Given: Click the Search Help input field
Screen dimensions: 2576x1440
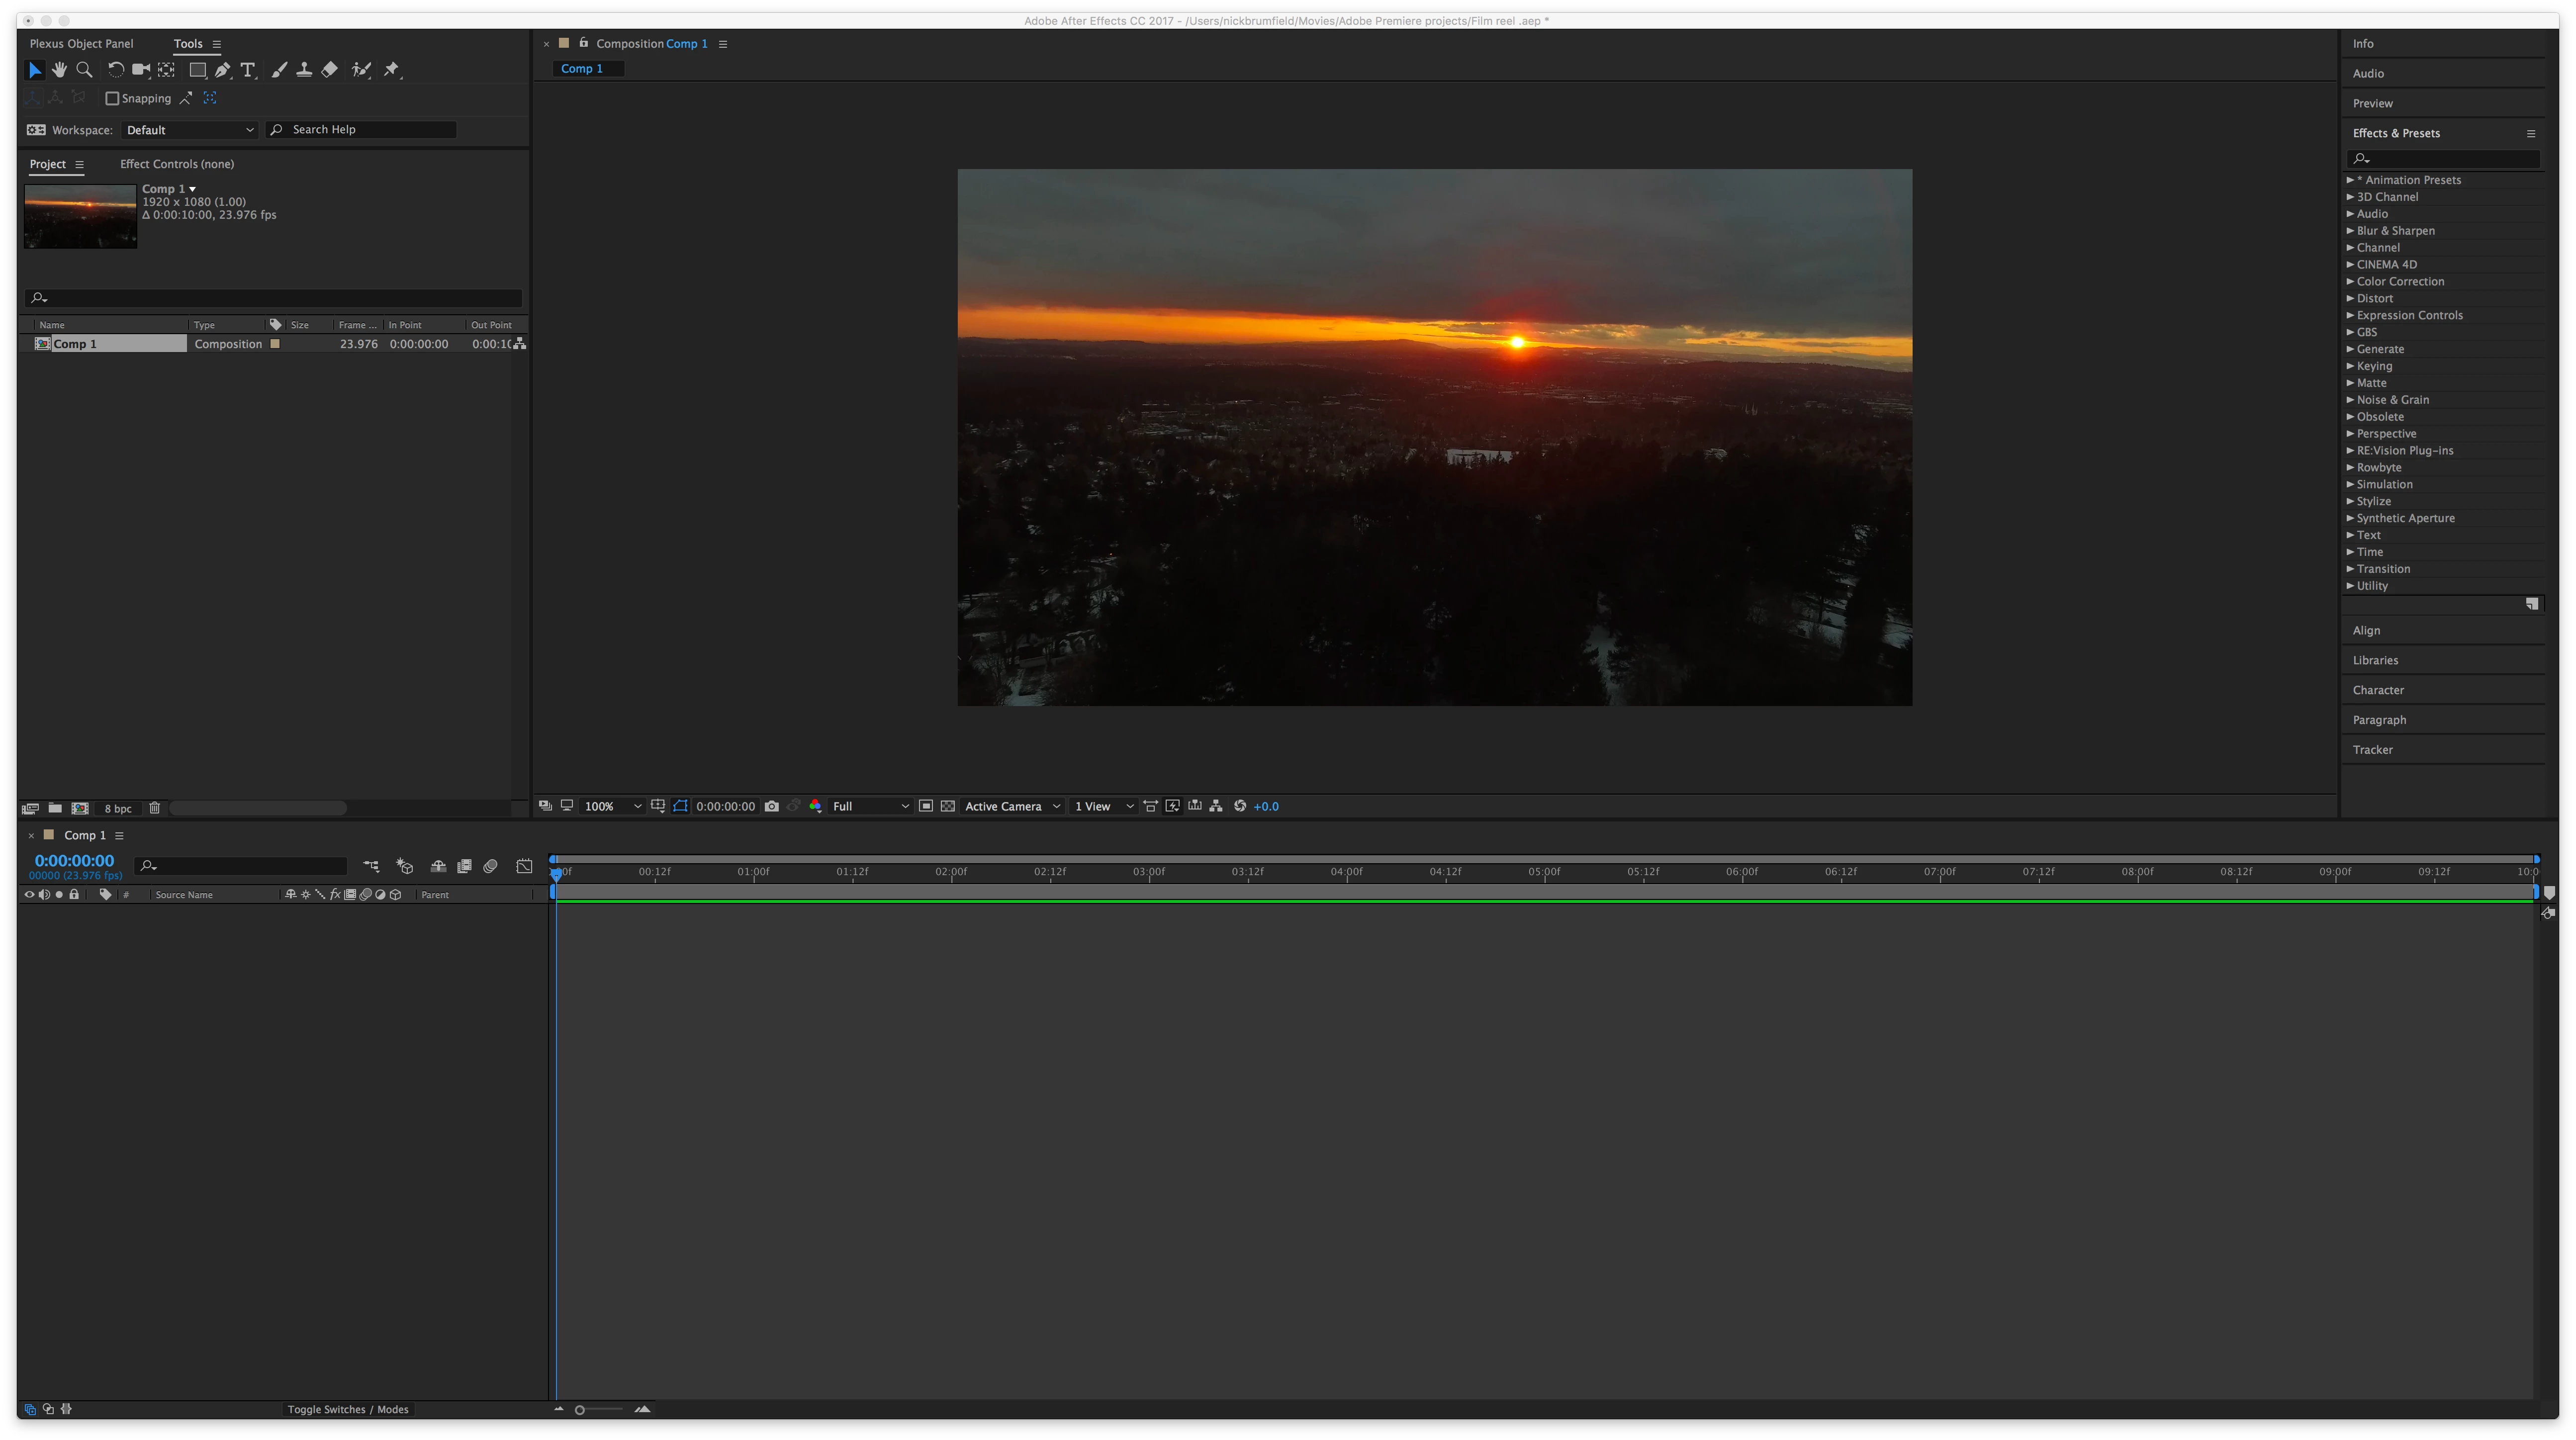Looking at the screenshot, I should pyautogui.click(x=370, y=130).
